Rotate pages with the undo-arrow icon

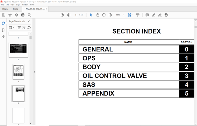pyautogui.click(x=29, y=28)
